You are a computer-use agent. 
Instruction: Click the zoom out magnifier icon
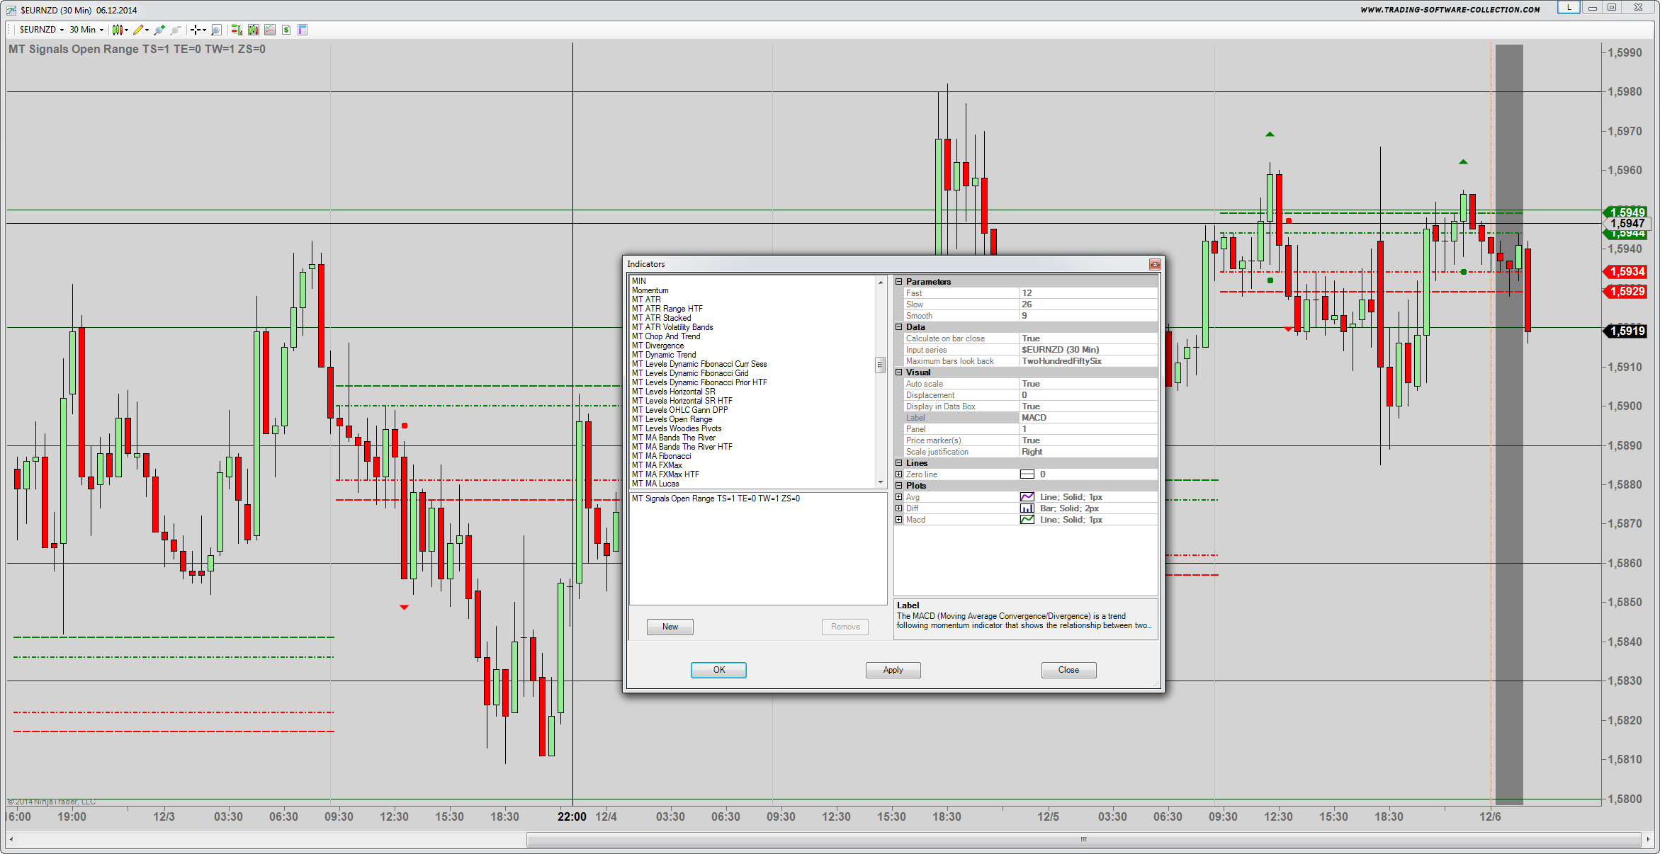tap(176, 30)
